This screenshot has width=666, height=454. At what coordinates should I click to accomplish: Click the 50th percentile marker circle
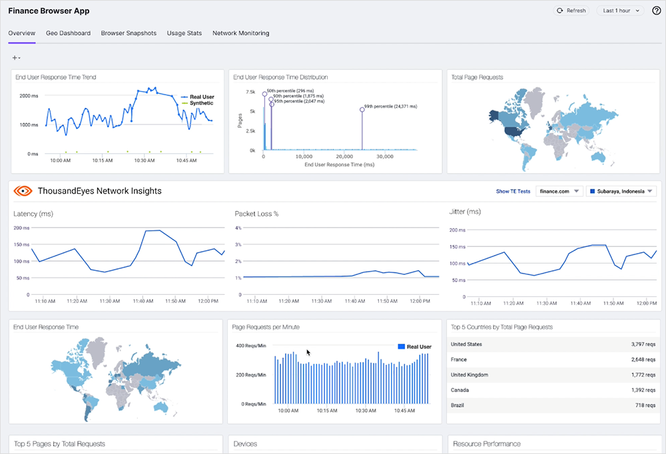pos(264,94)
